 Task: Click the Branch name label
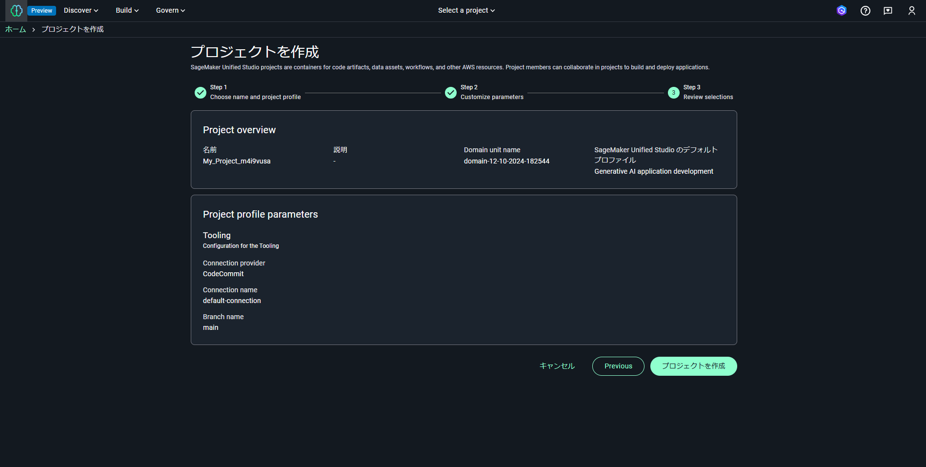223,317
